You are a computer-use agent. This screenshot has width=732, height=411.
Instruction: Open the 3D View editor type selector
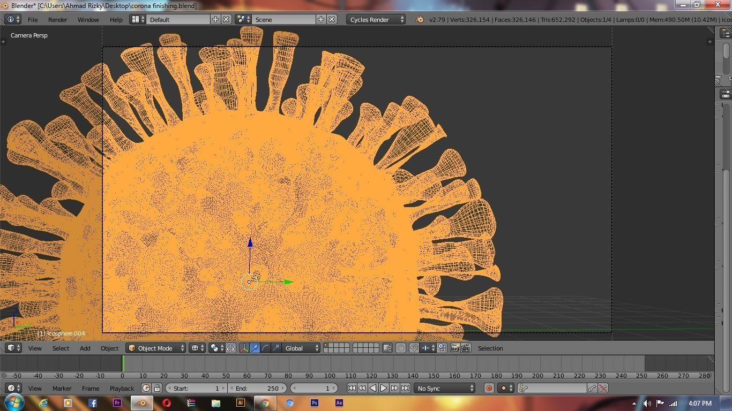pyautogui.click(x=13, y=348)
